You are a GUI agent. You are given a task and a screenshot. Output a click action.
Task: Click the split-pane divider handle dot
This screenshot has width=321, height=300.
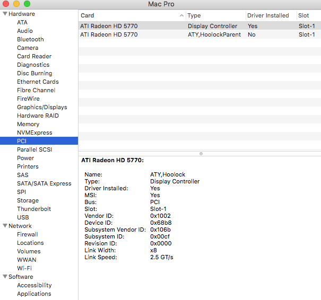coord(201,154)
